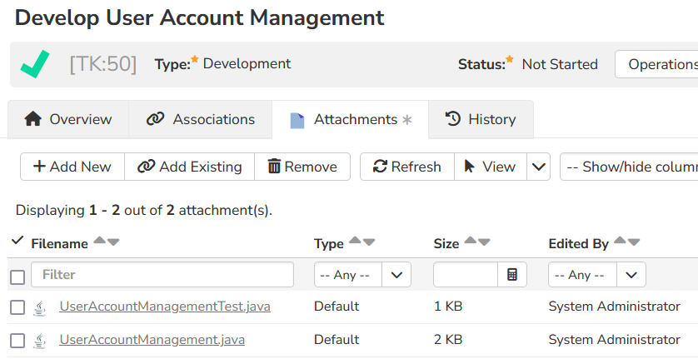Click Java file icon beside UserAccountManagement.java
This screenshot has height=359, width=698.
[x=39, y=341]
